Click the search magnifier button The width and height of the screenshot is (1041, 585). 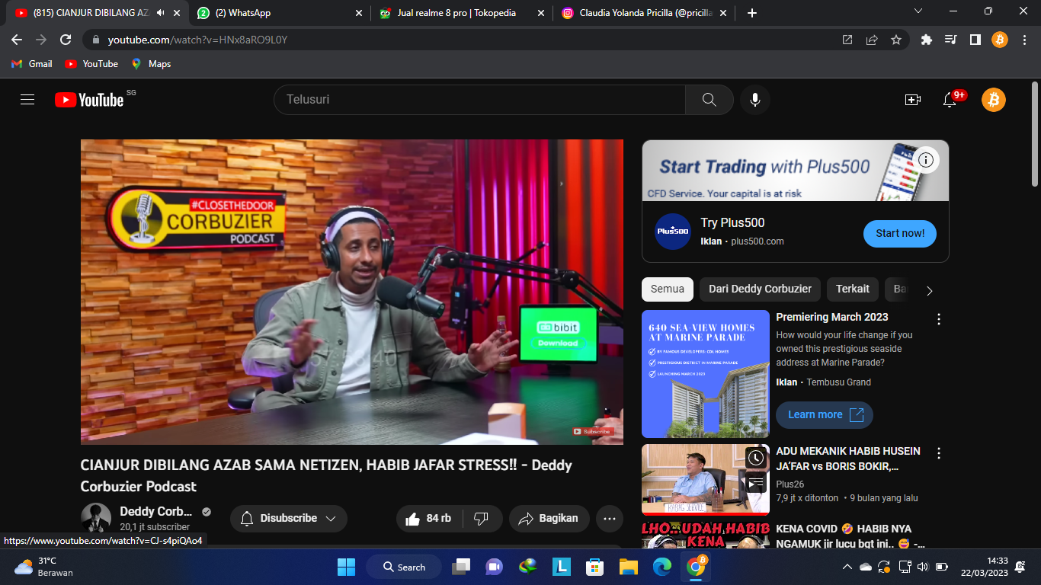709,100
